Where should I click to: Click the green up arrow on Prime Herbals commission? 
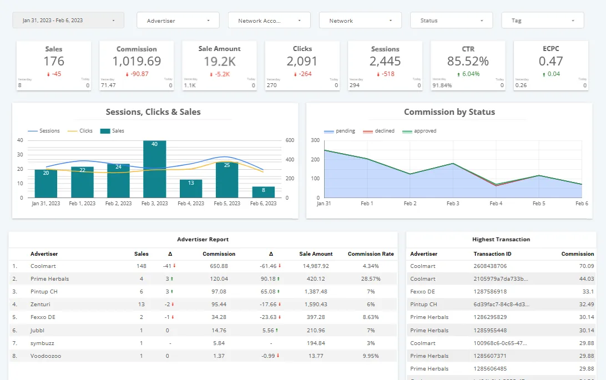(278, 279)
